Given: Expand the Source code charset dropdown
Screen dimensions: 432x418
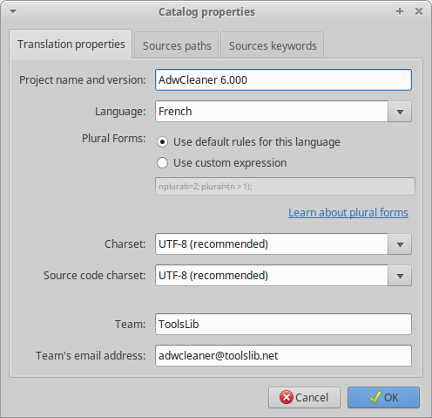Looking at the screenshot, I should (400, 276).
